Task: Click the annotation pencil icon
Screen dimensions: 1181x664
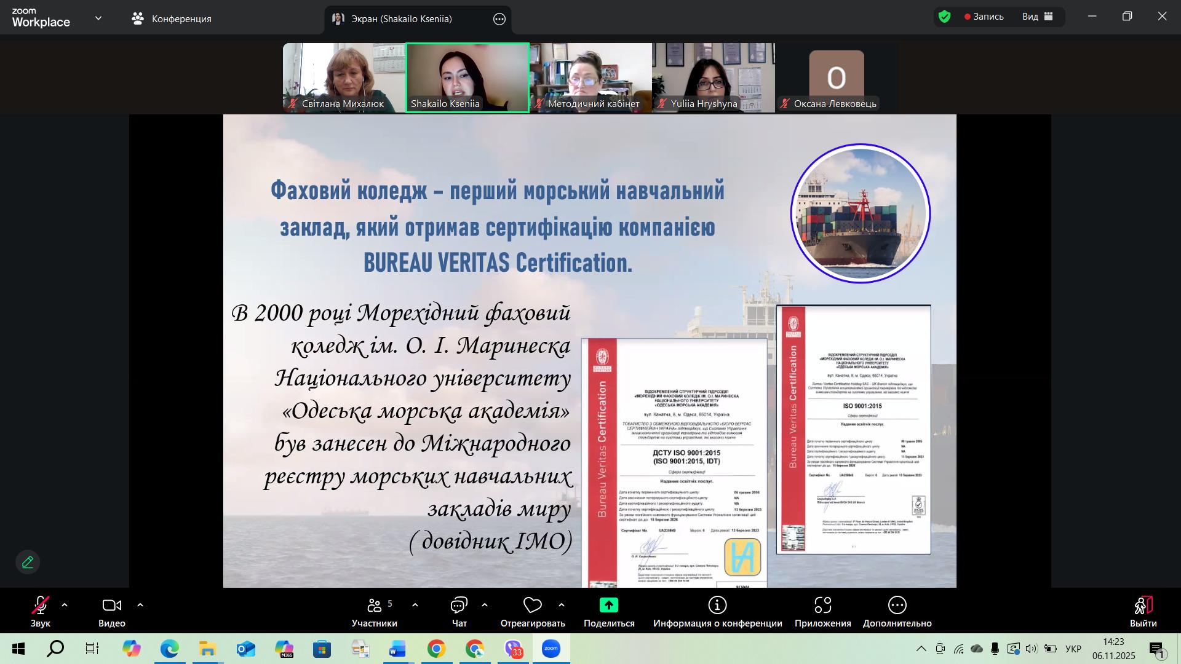Action: (28, 562)
